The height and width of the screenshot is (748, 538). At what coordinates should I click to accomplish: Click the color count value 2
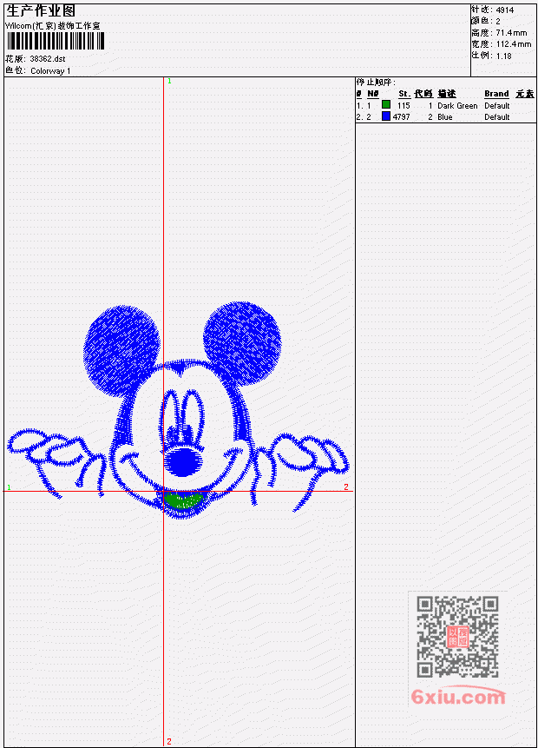pos(498,21)
